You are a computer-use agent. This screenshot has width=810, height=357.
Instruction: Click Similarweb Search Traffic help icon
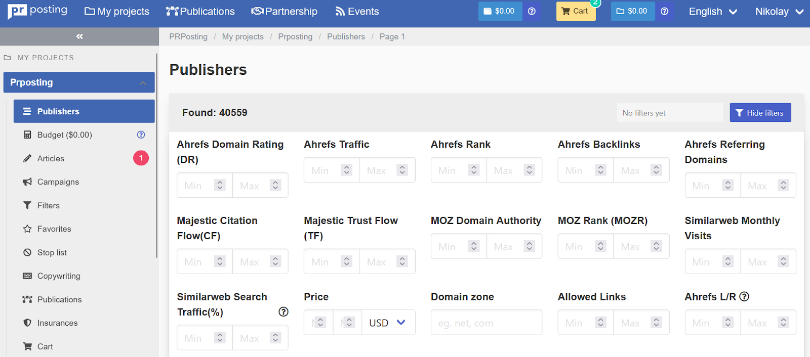[283, 312]
